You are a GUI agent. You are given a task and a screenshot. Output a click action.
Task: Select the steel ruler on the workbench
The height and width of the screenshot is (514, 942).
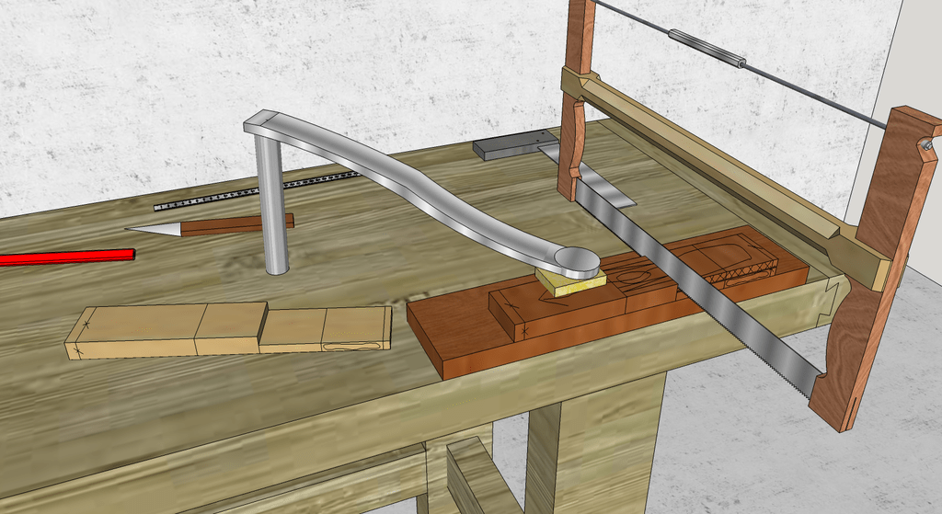point(256,192)
